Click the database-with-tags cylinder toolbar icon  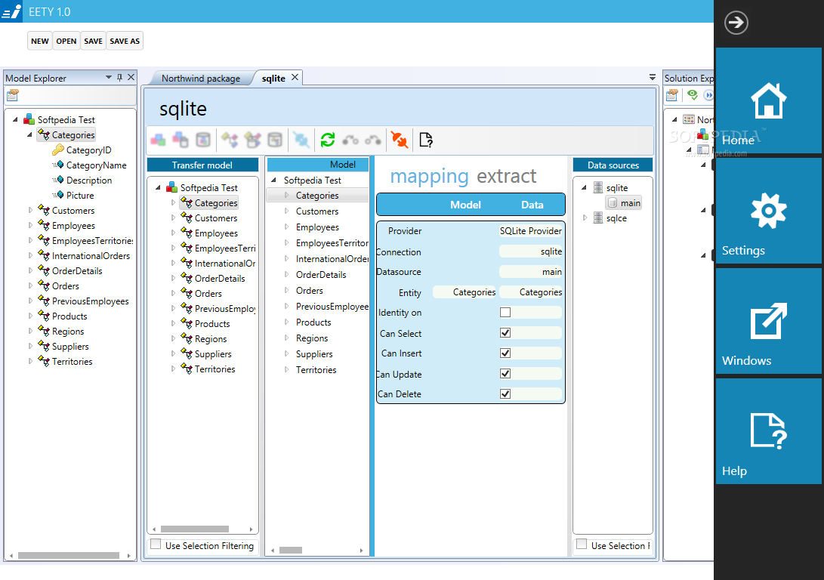point(275,140)
